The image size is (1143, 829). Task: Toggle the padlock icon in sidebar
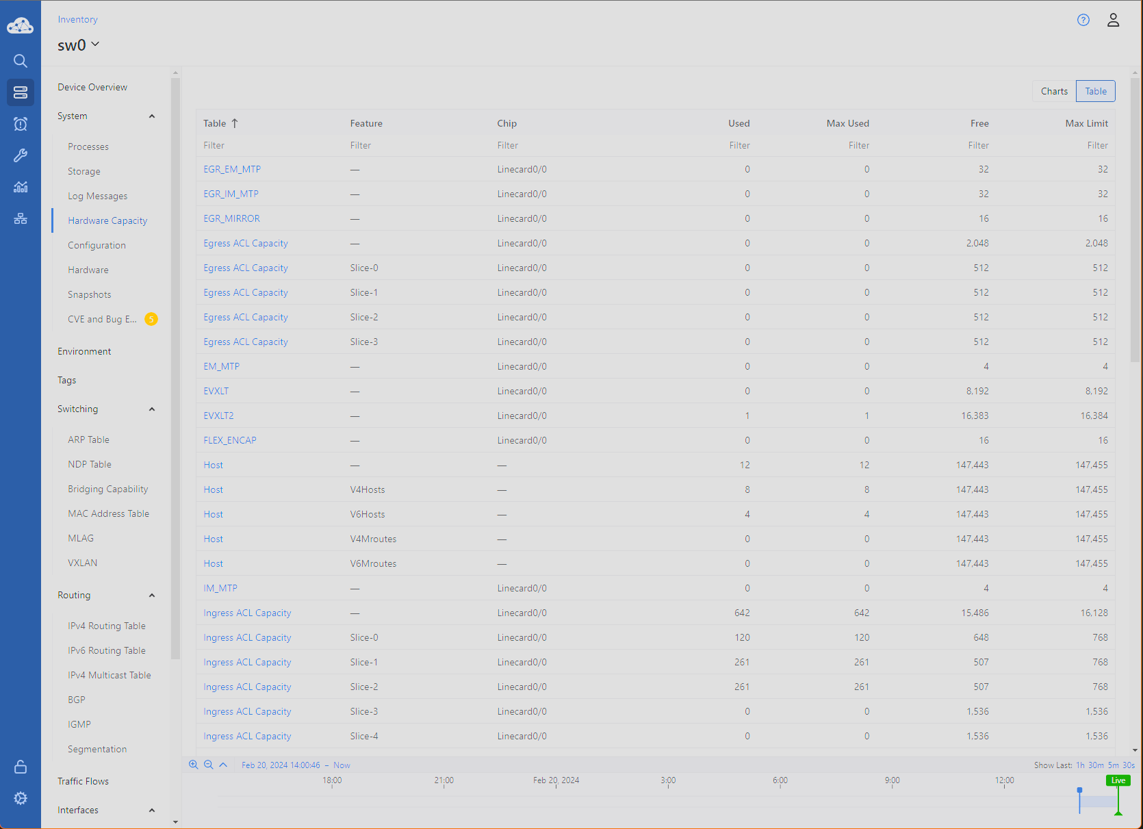click(x=21, y=767)
